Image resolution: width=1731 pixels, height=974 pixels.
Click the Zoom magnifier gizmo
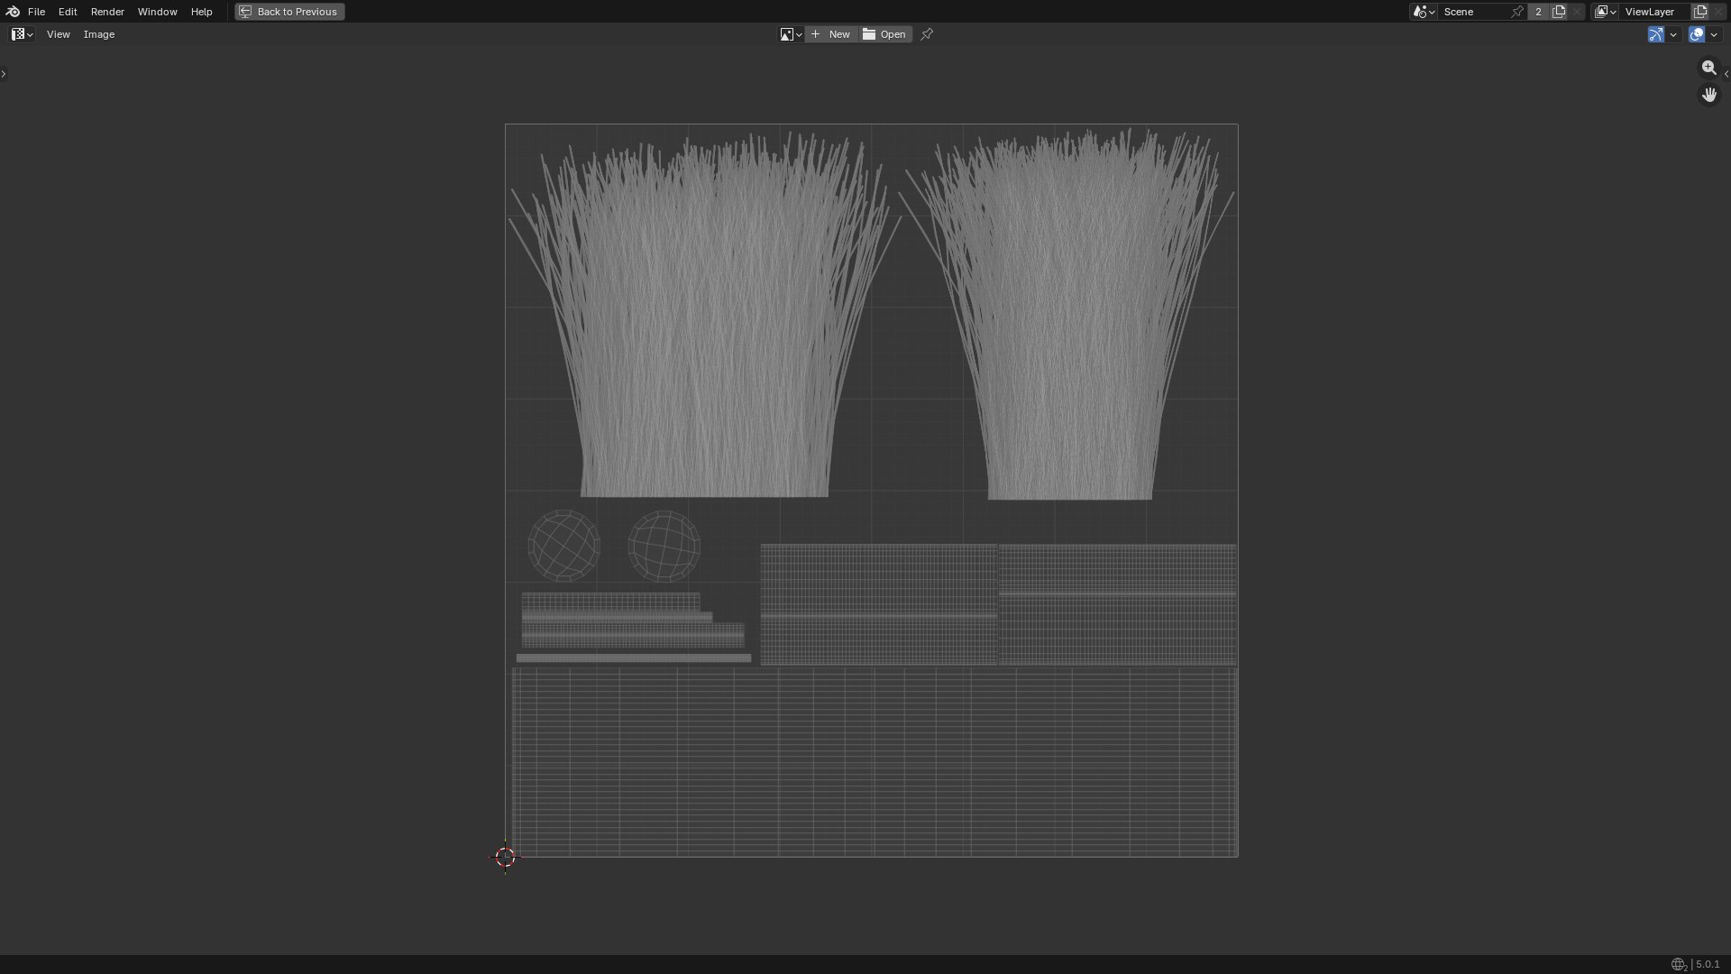tap(1709, 68)
